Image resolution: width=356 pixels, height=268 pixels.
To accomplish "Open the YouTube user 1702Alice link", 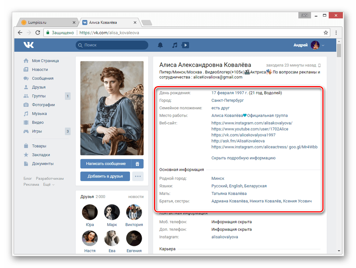I will (250, 129).
